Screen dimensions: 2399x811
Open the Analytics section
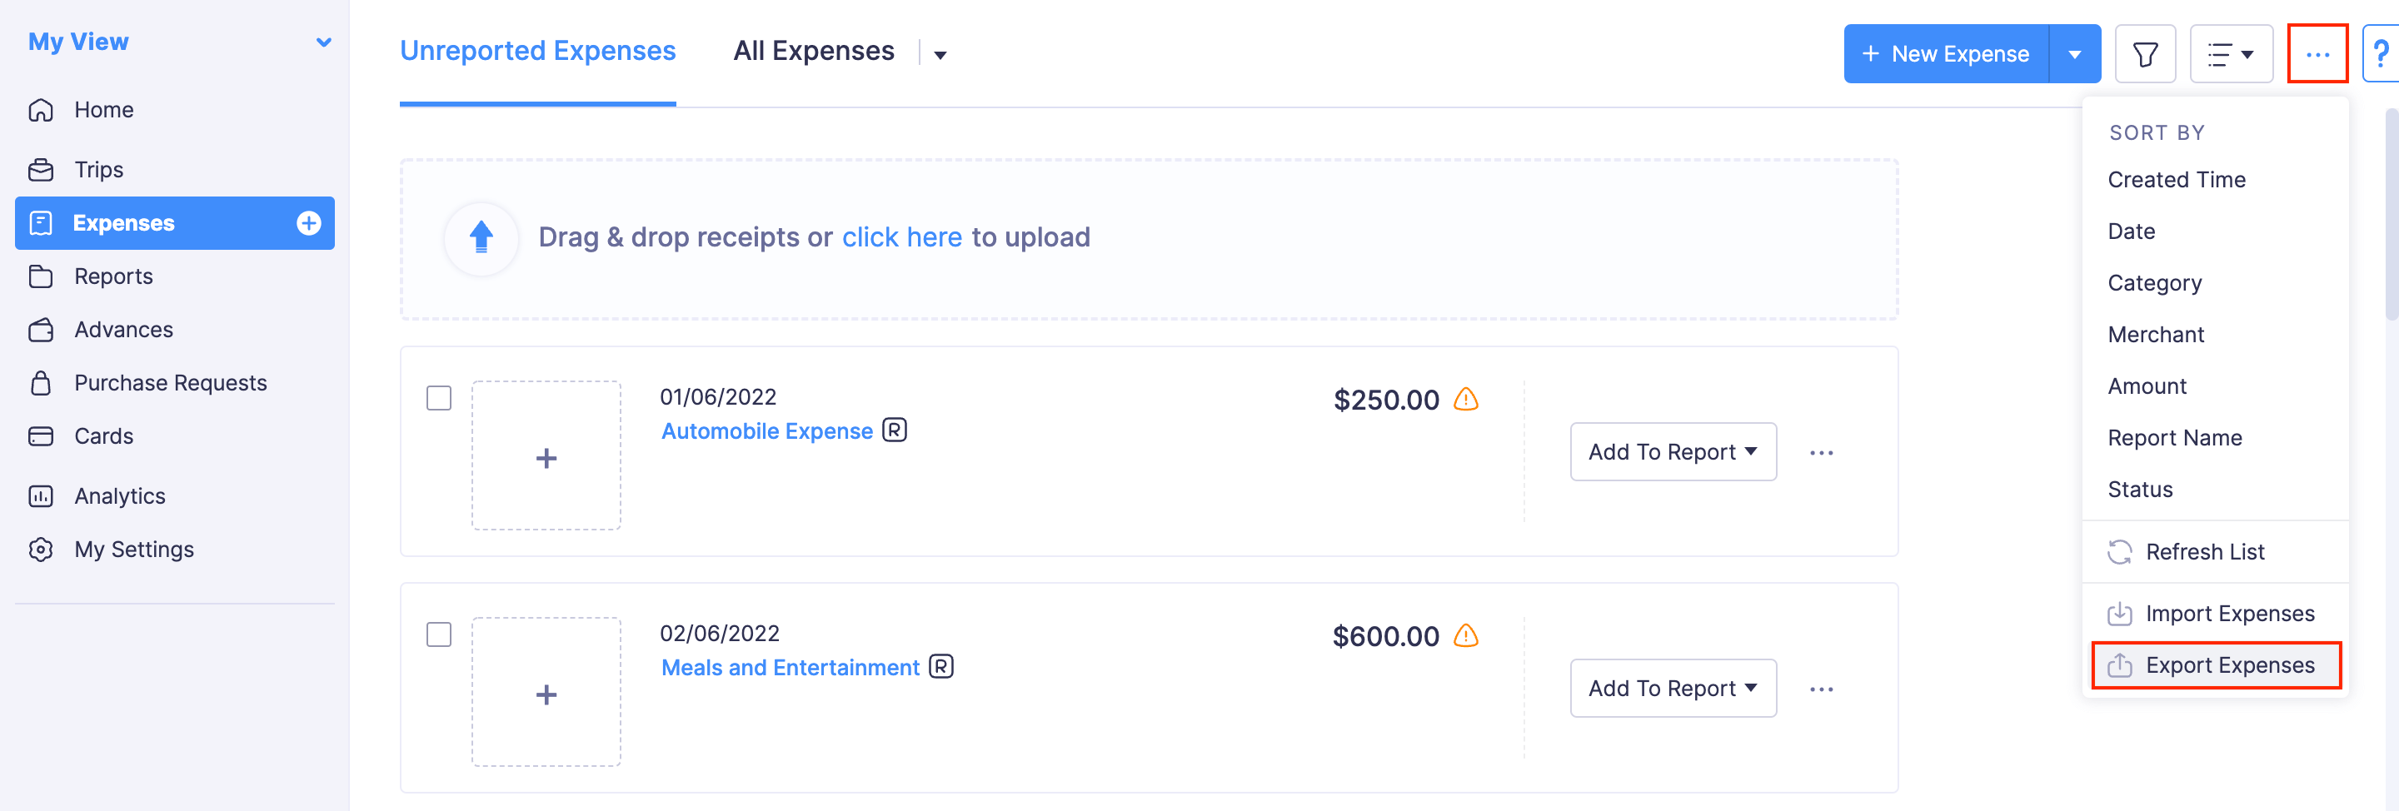point(119,495)
